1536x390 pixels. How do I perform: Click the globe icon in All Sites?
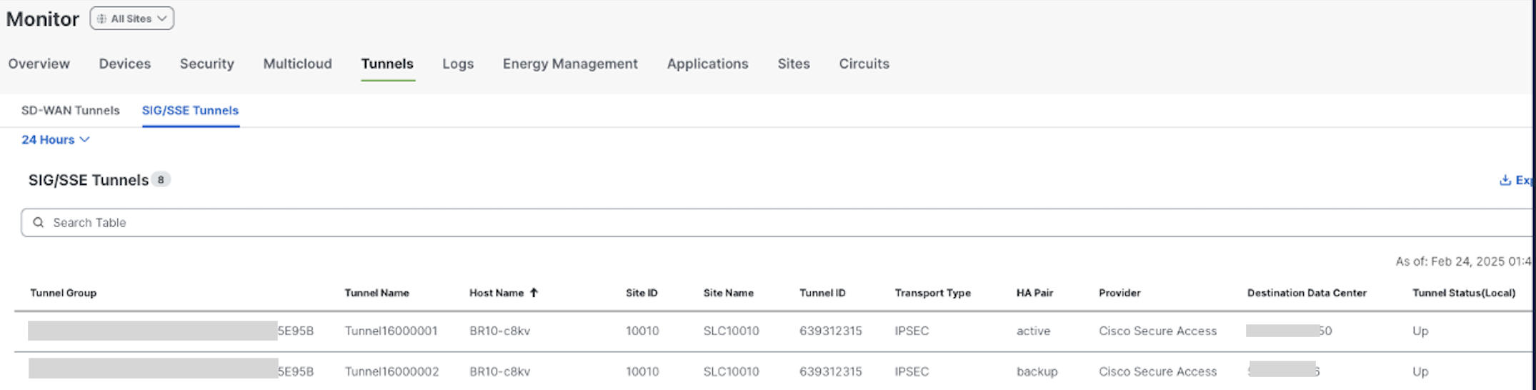pyautogui.click(x=102, y=19)
